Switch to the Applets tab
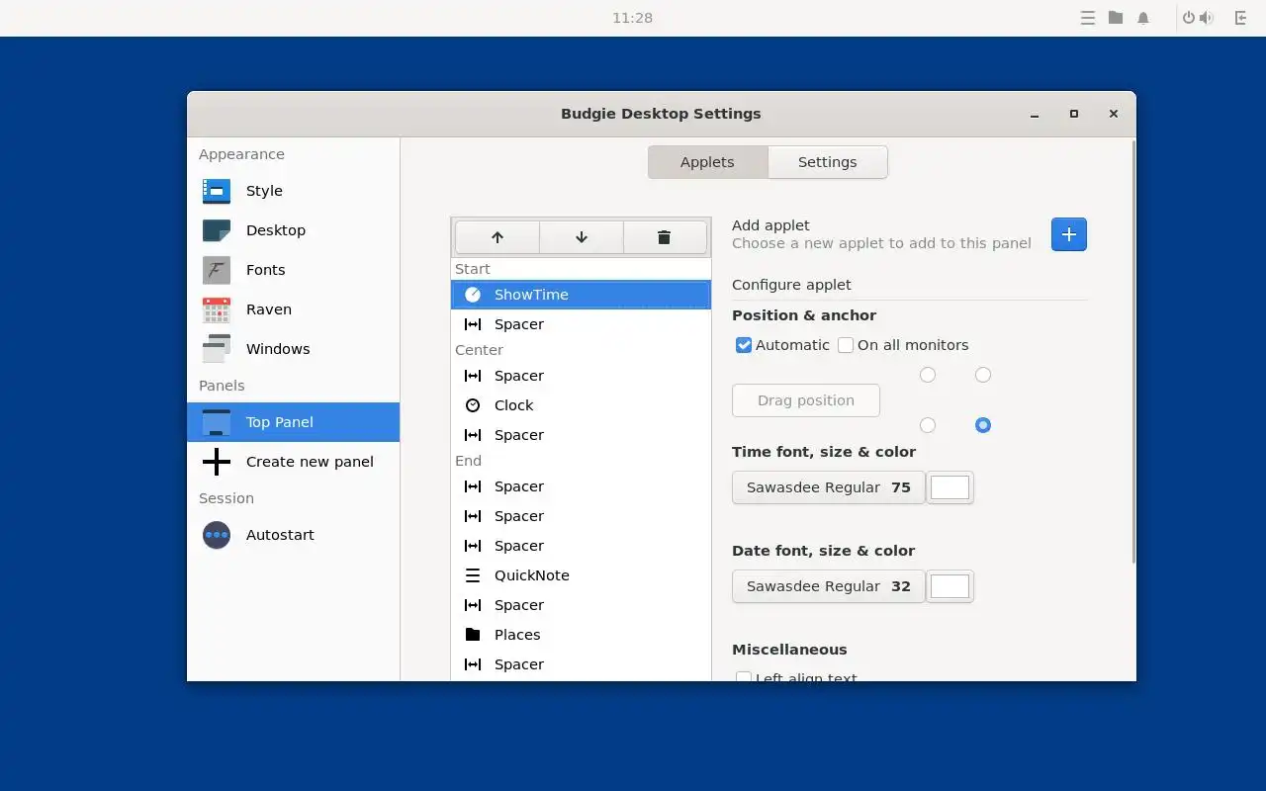Image resolution: width=1266 pixels, height=791 pixels. coord(707,162)
